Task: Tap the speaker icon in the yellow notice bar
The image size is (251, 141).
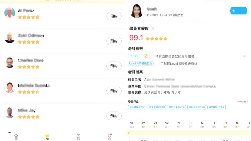Action: [x=129, y=133]
